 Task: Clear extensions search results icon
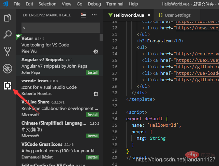pos(83,15)
